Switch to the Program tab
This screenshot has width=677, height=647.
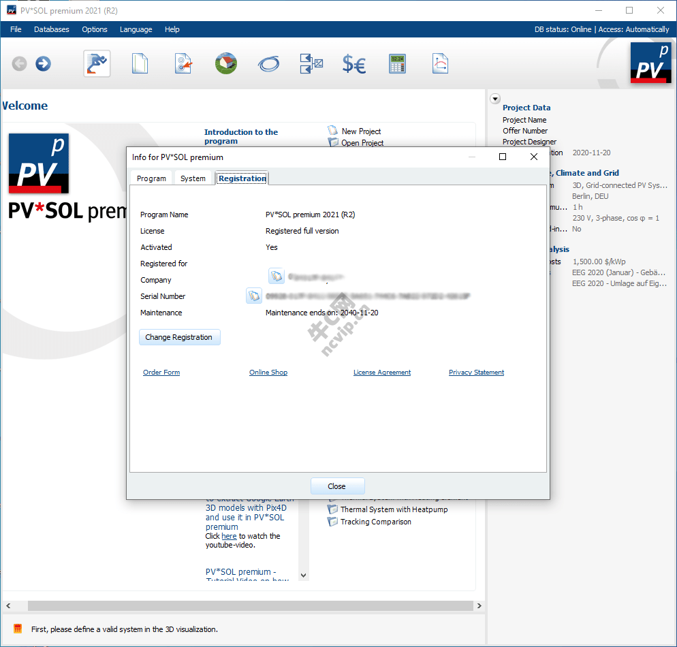click(151, 178)
